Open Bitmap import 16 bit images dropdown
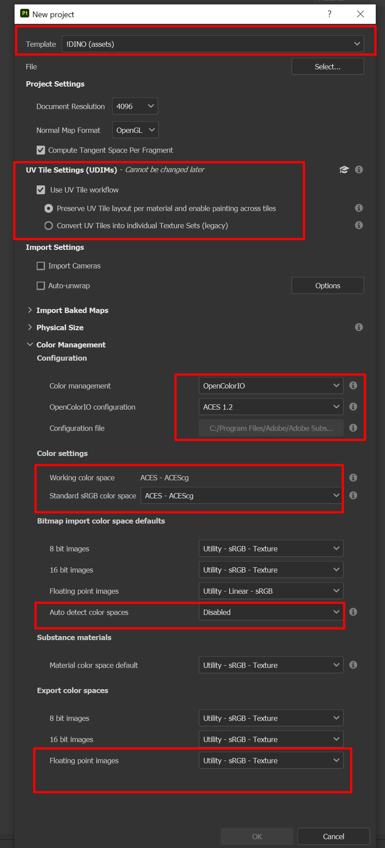This screenshot has height=848, width=385. [x=271, y=570]
